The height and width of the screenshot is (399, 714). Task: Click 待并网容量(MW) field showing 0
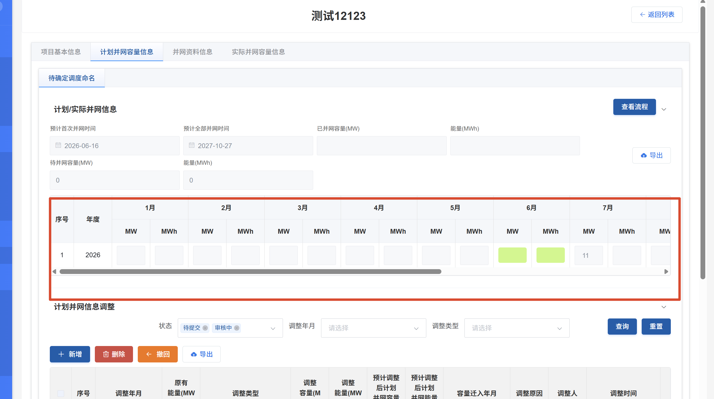115,180
